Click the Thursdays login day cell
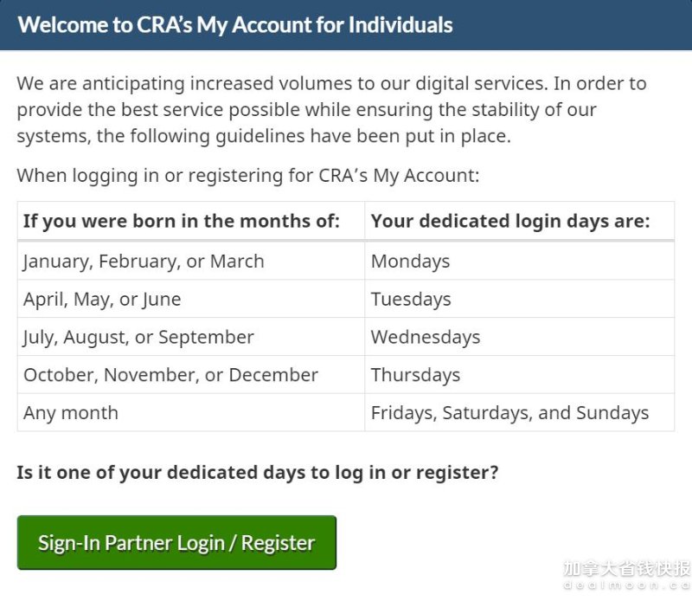Screen dimensions: 692x601 click(x=520, y=375)
